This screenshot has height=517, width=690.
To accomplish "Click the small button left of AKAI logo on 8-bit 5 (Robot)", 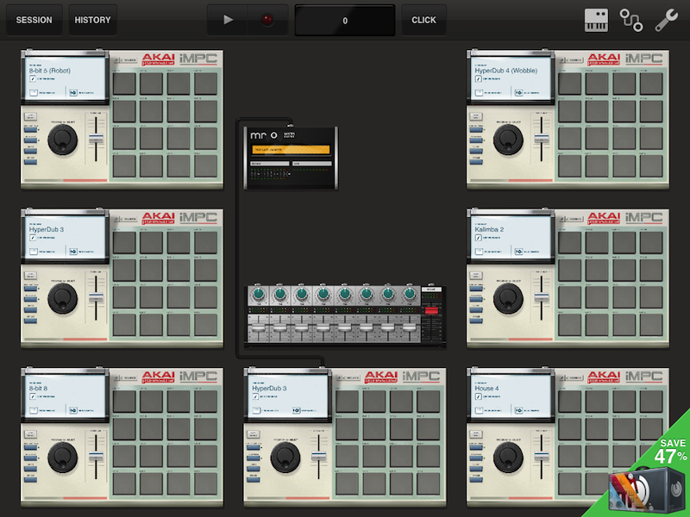I will (x=125, y=59).
